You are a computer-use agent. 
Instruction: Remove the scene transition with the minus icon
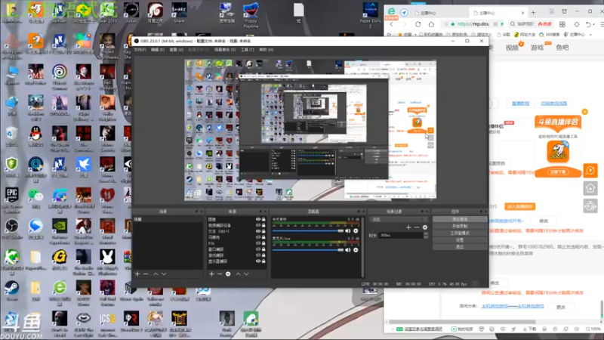coord(417,227)
